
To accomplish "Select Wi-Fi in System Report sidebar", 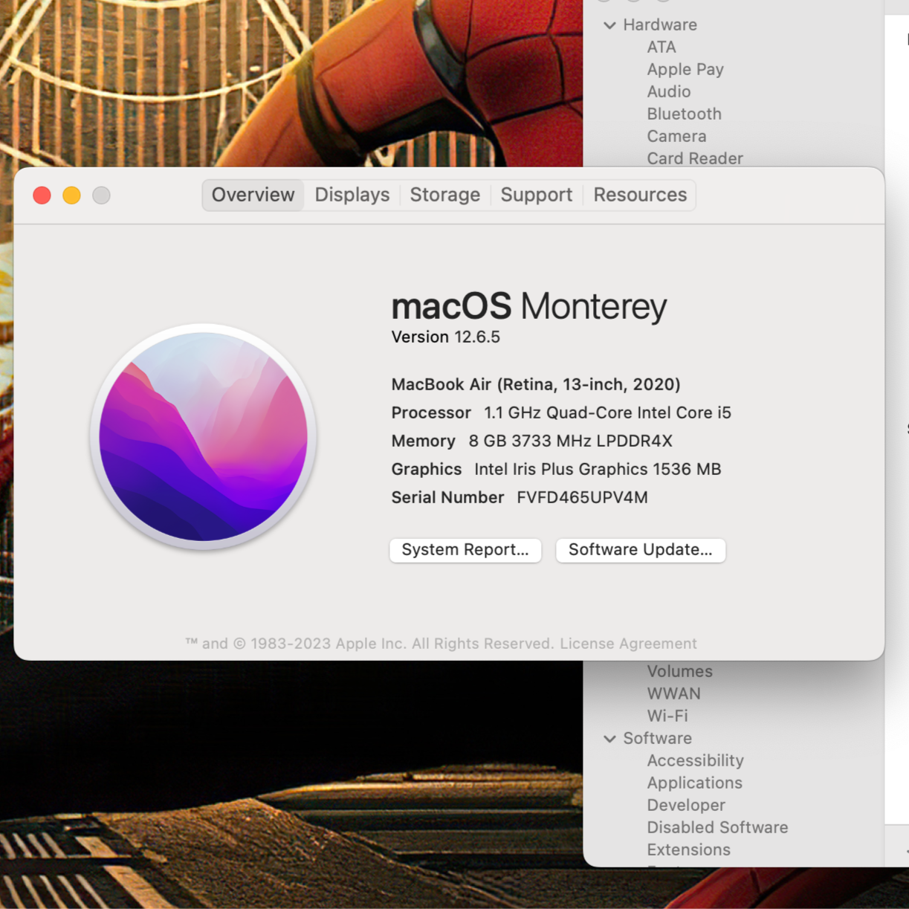I will coord(667,716).
